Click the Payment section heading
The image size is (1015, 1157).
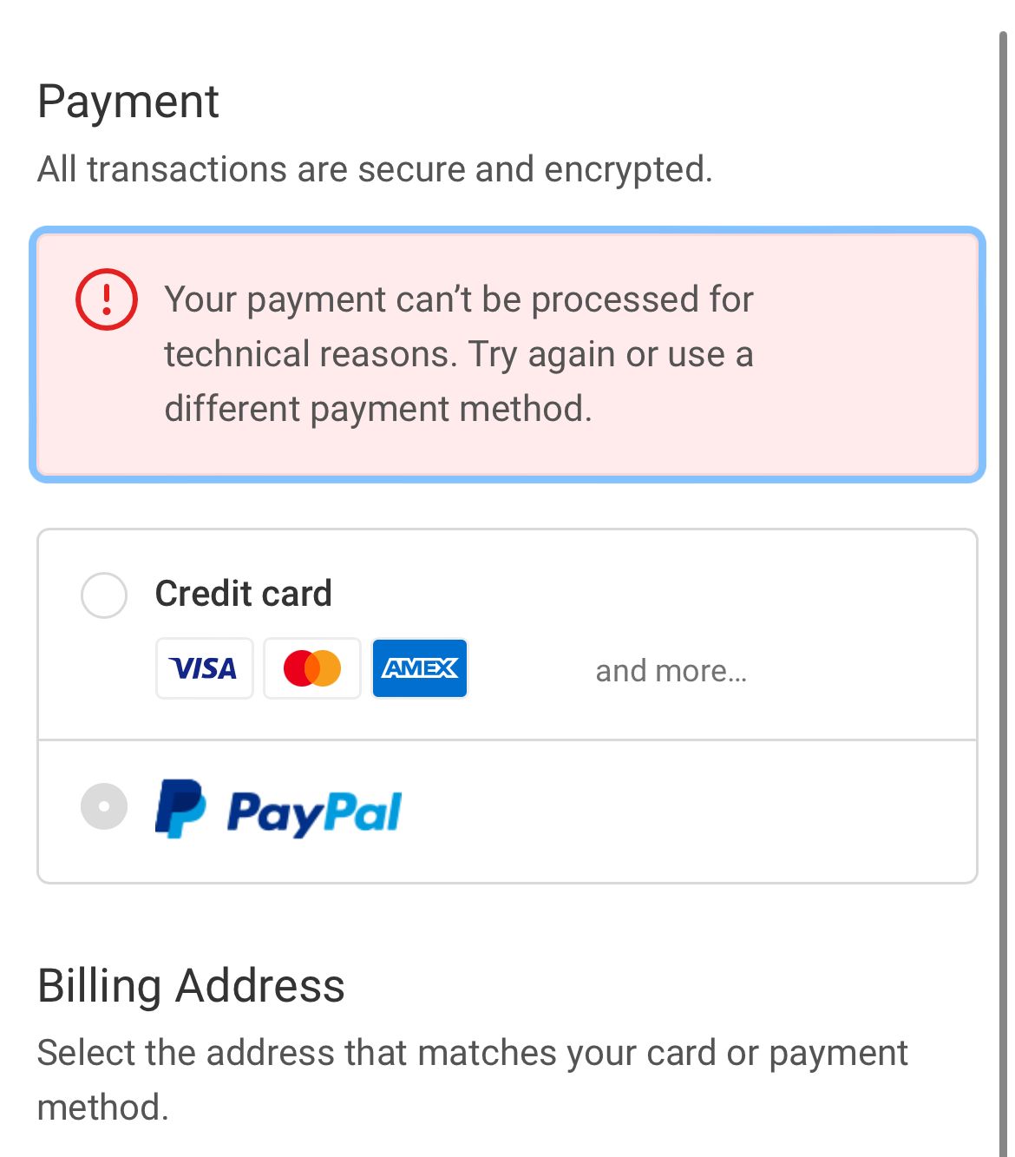coord(128,102)
